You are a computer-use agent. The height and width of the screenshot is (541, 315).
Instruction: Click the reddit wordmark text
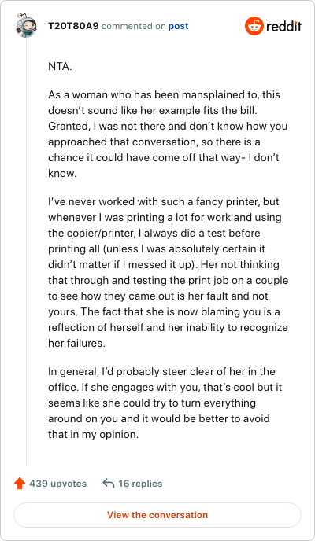[284, 26]
